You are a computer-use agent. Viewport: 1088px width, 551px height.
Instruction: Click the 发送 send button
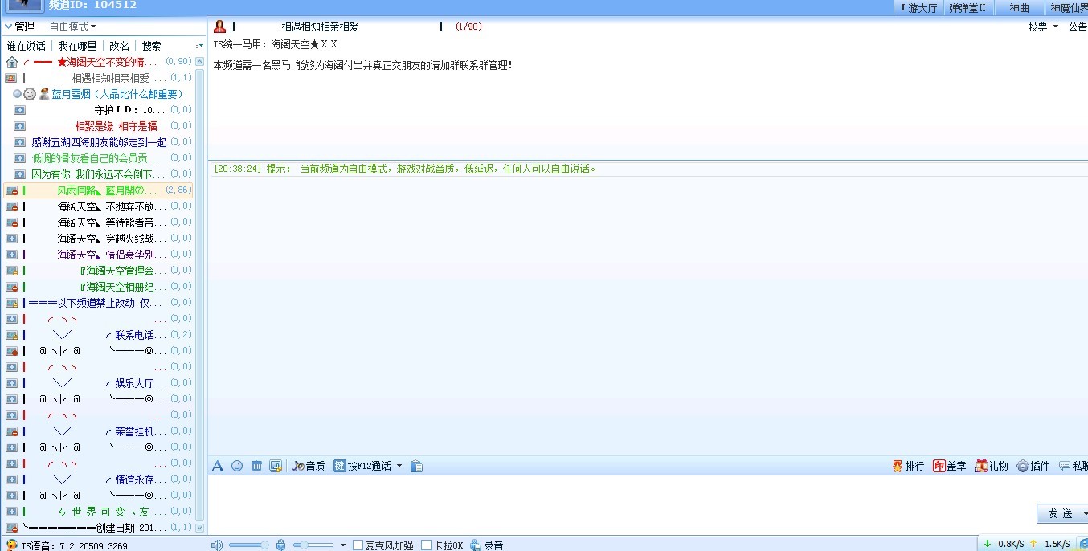pyautogui.click(x=1060, y=513)
